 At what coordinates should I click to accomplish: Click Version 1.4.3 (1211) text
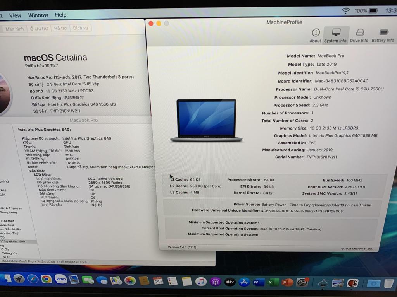pyautogui.click(x=182, y=247)
